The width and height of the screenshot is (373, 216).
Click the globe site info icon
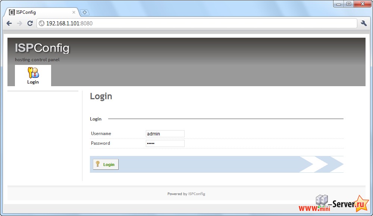tap(42, 23)
